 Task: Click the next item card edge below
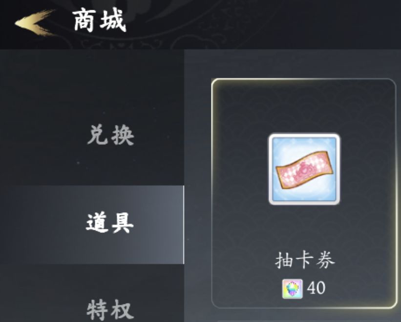click(304, 321)
